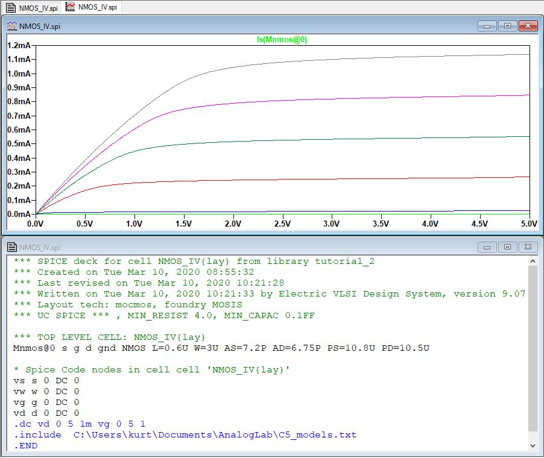Click the document icon in netlist window title bar
This screenshot has width=544, height=458.
[x=11, y=247]
